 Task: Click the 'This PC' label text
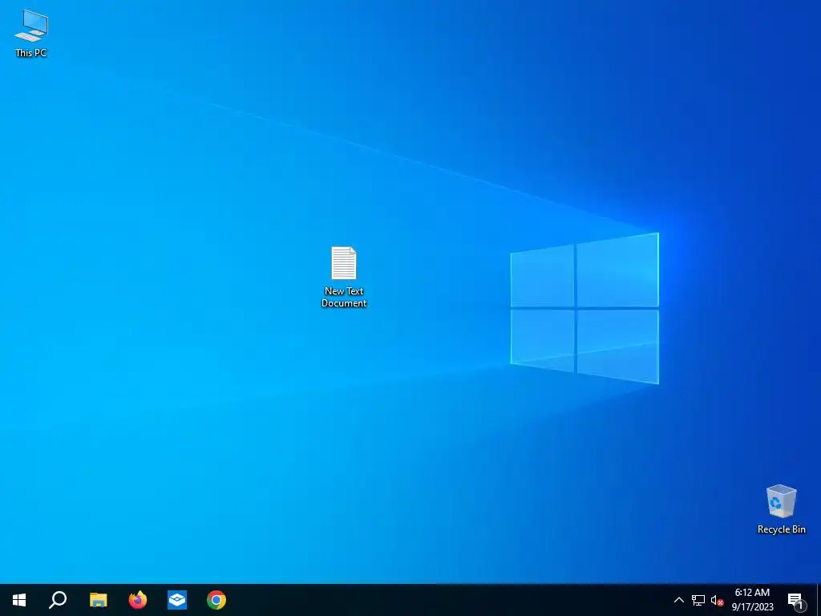(x=31, y=52)
